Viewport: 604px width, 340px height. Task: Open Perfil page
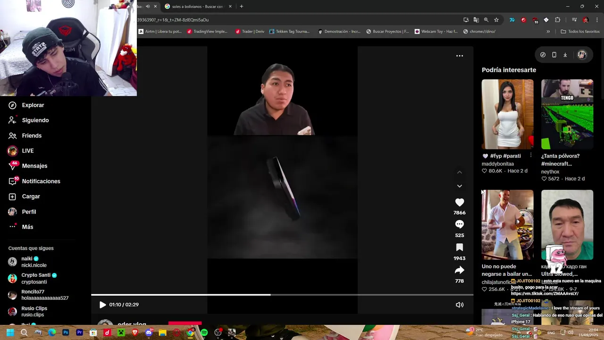point(22,212)
